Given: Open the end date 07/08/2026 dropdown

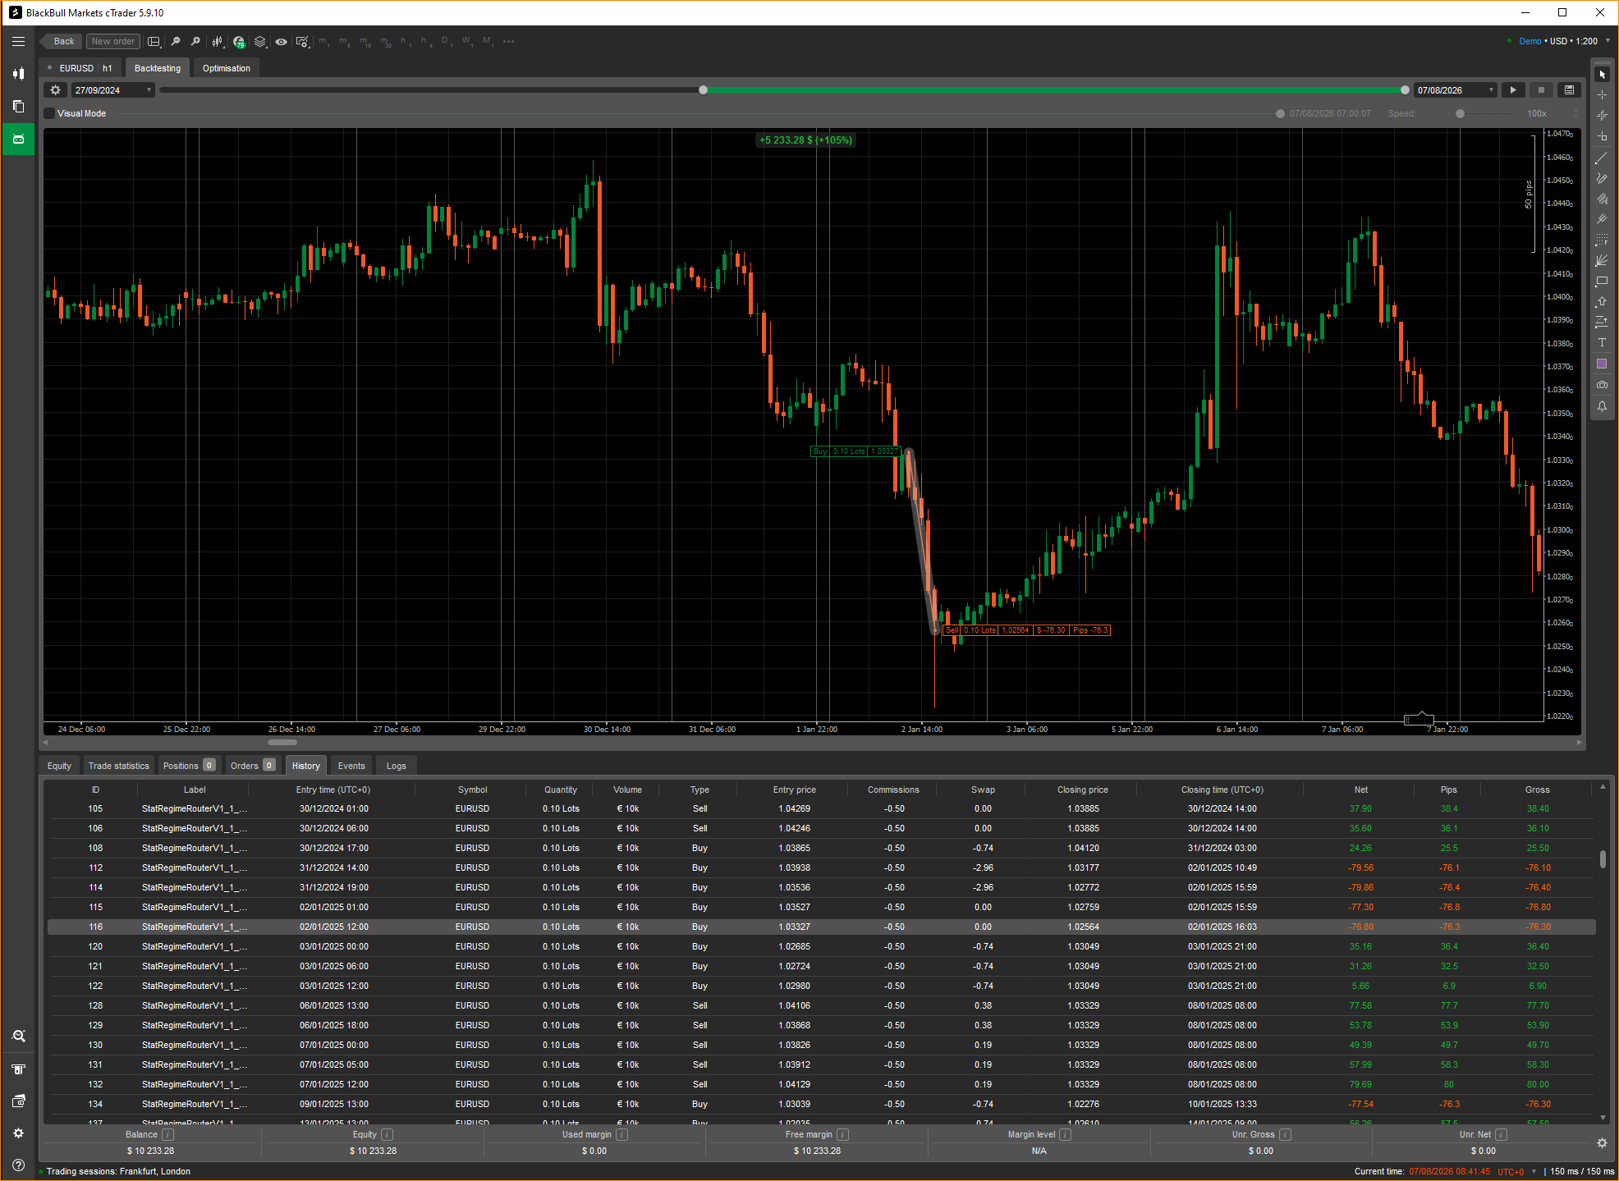Looking at the screenshot, I should point(1455,90).
